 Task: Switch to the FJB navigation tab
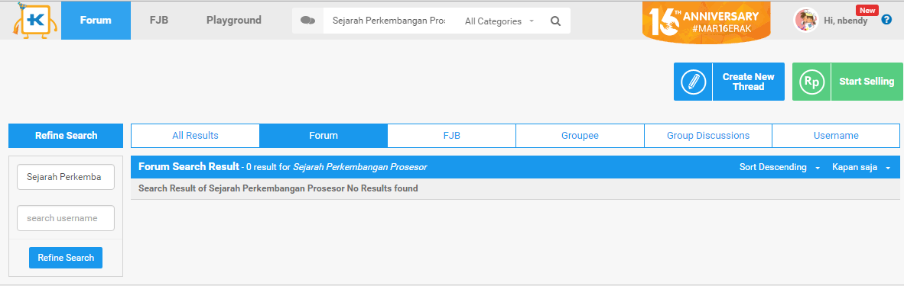point(158,20)
